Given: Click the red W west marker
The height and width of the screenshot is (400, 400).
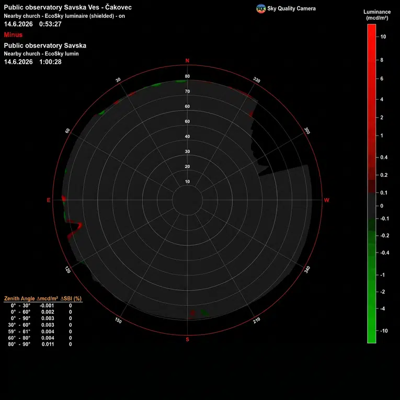Looking at the screenshot, I should pos(326,200).
